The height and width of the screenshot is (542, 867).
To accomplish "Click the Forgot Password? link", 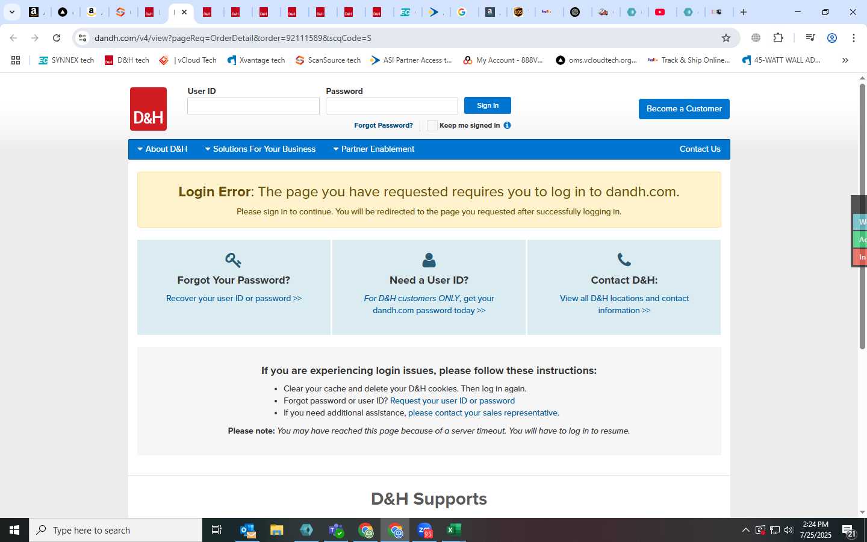I will click(x=384, y=125).
